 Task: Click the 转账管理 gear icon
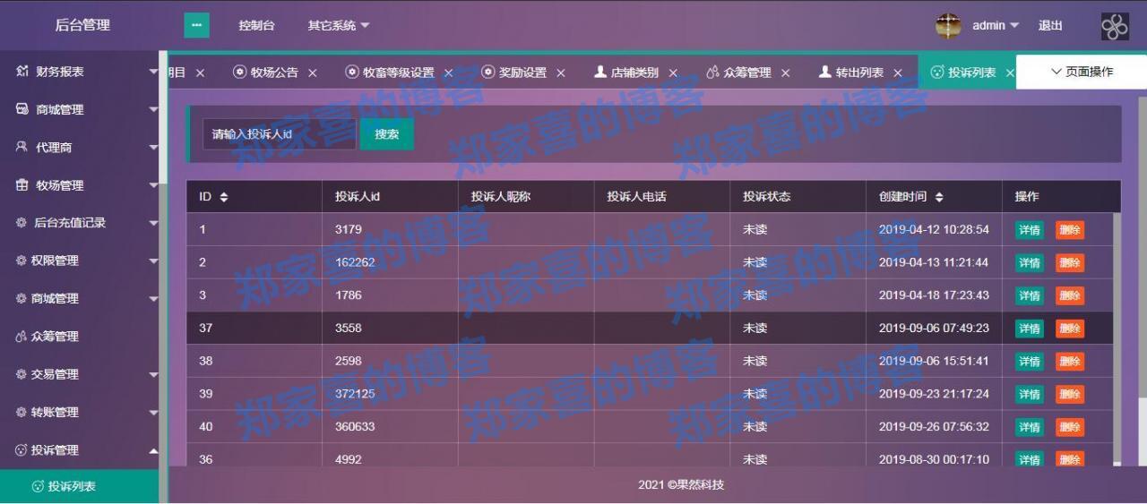click(22, 413)
